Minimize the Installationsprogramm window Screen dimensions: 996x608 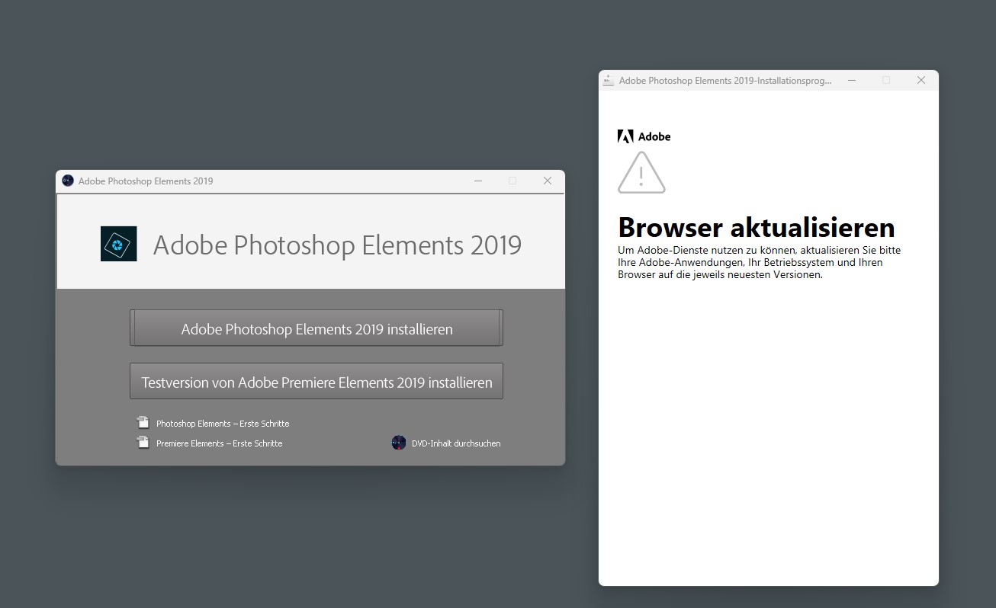pos(852,80)
